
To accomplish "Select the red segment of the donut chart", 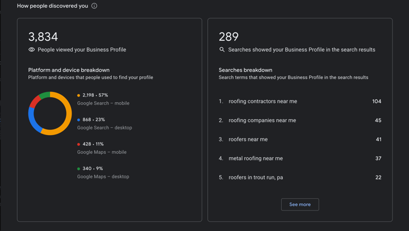I will tap(35, 101).
